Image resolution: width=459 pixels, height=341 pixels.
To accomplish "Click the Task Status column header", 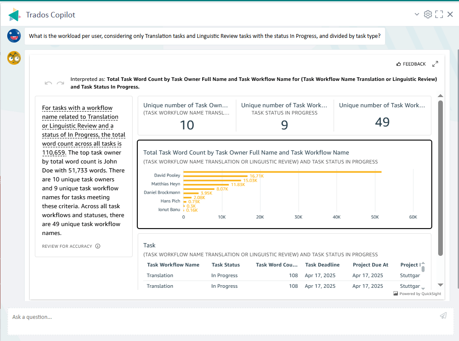I will (x=226, y=265).
